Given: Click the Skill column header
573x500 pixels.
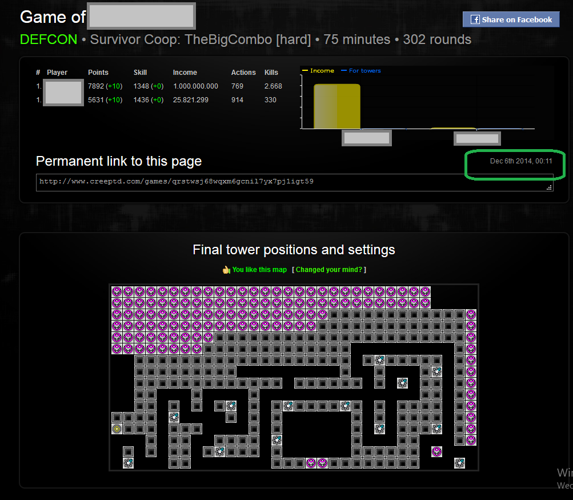Looking at the screenshot, I should [141, 73].
